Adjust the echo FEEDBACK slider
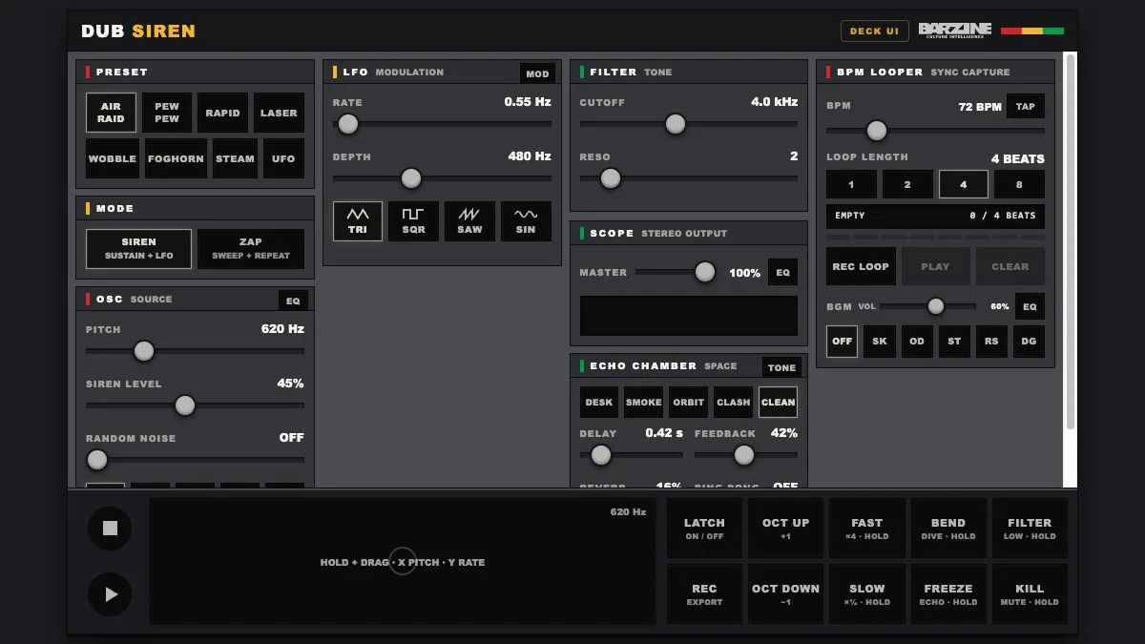1145x644 pixels. [x=746, y=455]
